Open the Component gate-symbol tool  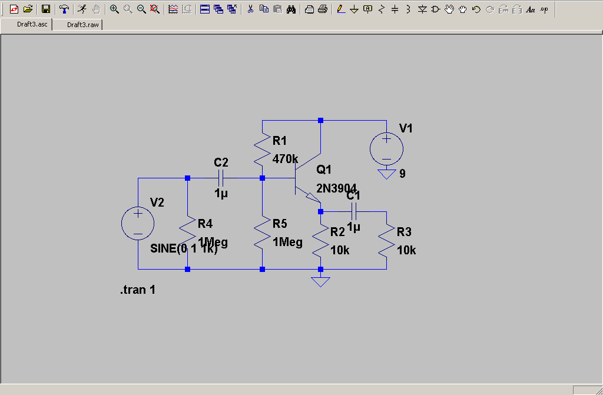point(436,9)
